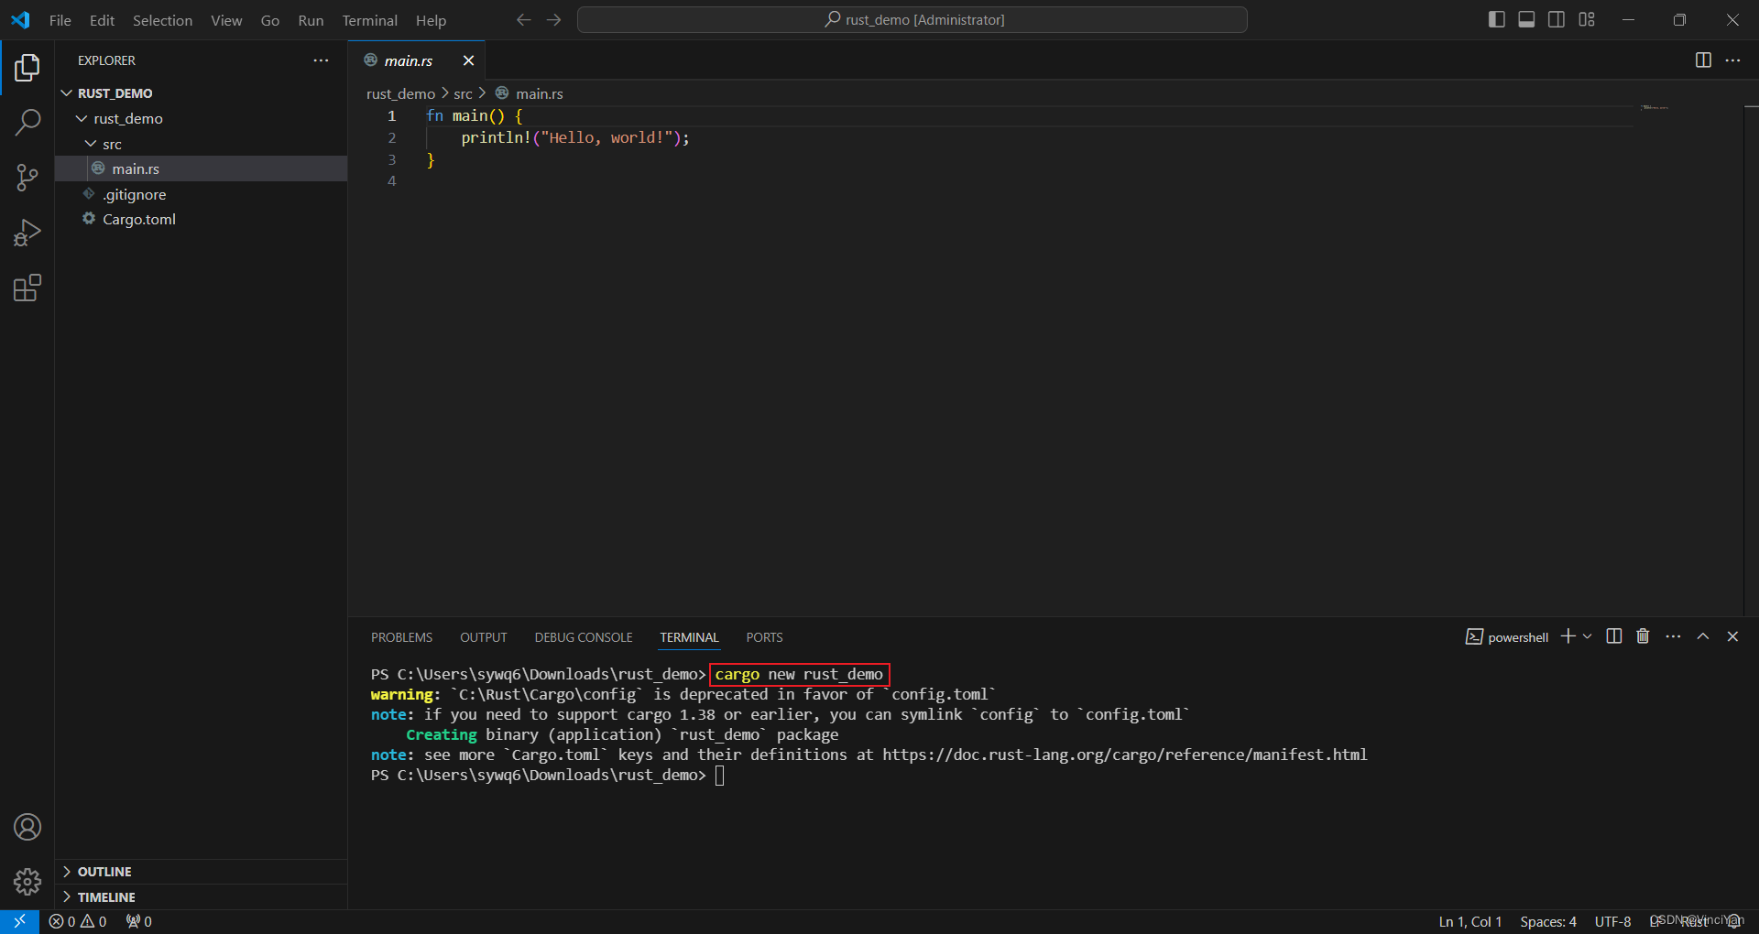This screenshot has width=1759, height=934.
Task: Open the Go menu
Action: click(x=270, y=20)
